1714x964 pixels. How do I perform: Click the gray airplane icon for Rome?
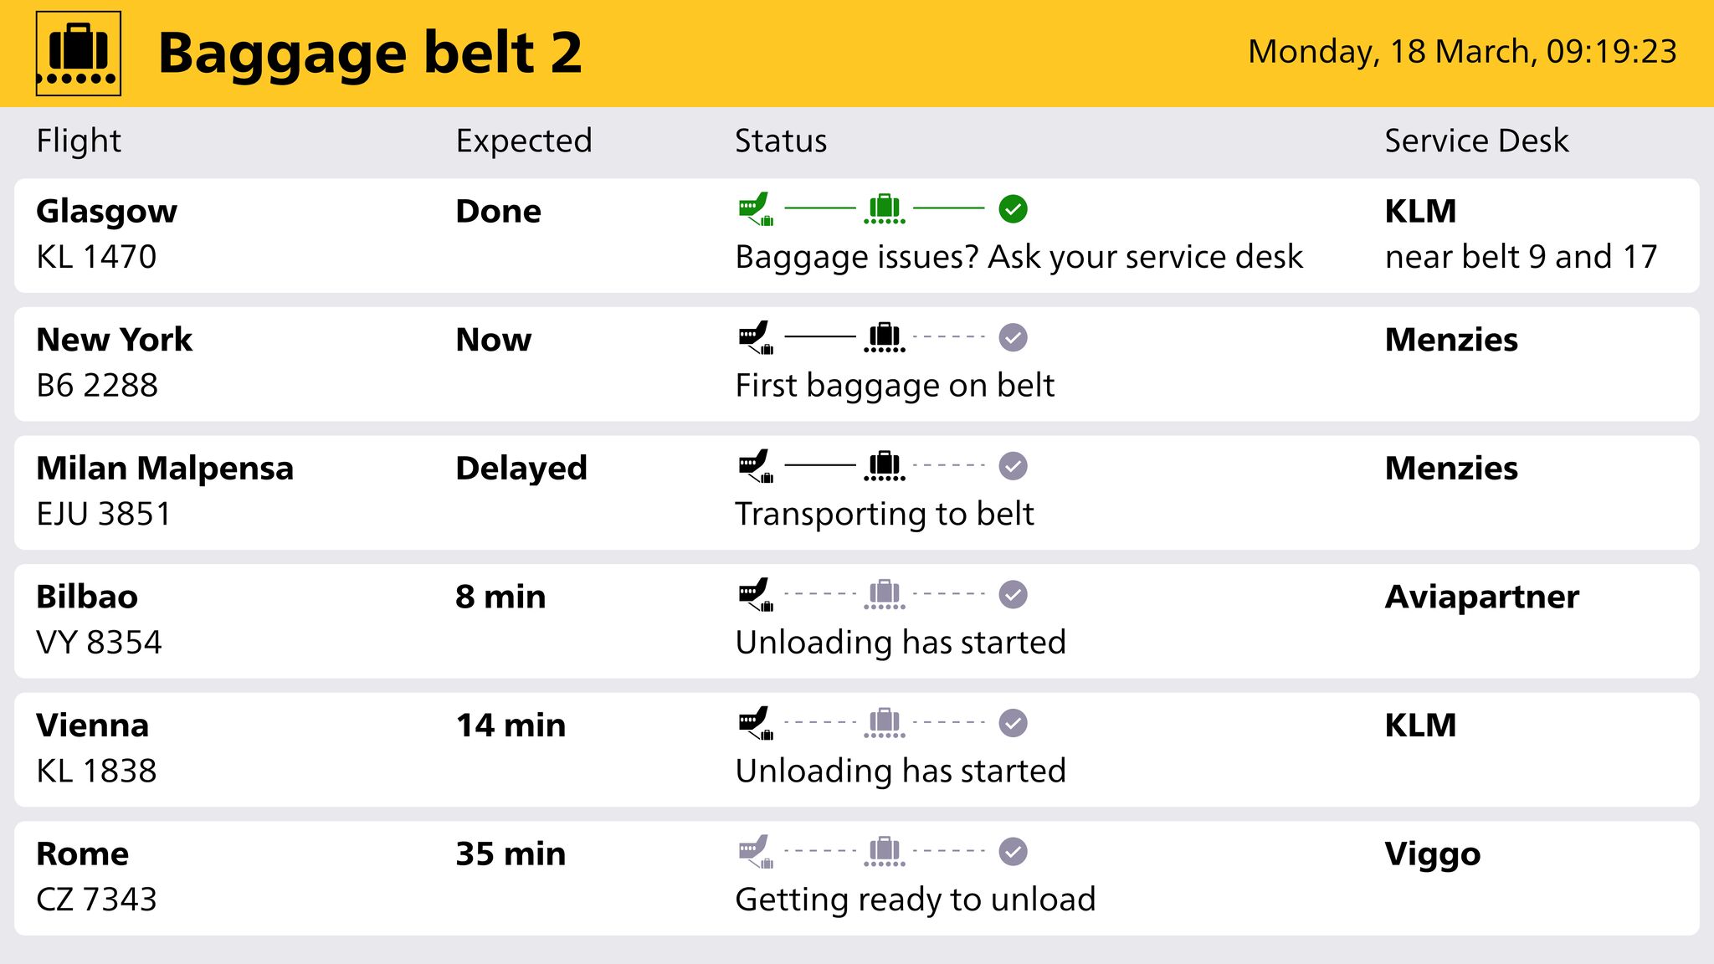tap(755, 852)
